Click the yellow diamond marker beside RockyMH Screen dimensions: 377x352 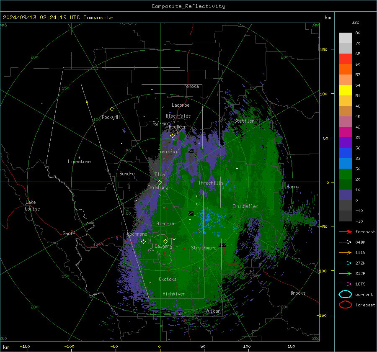coord(112,109)
